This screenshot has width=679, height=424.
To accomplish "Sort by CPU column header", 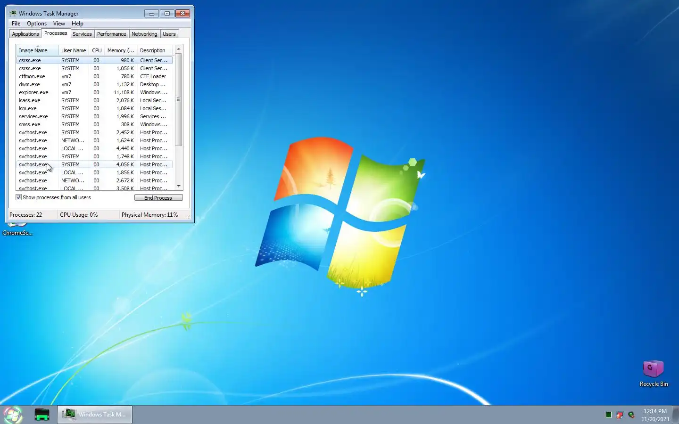I will 97,50.
